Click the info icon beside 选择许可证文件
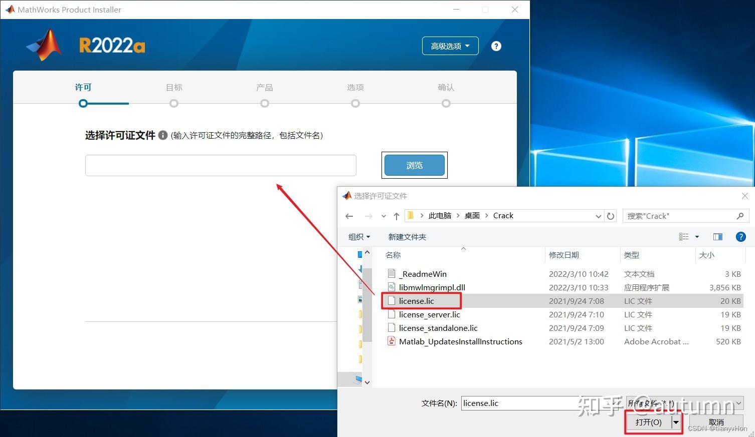 point(163,135)
